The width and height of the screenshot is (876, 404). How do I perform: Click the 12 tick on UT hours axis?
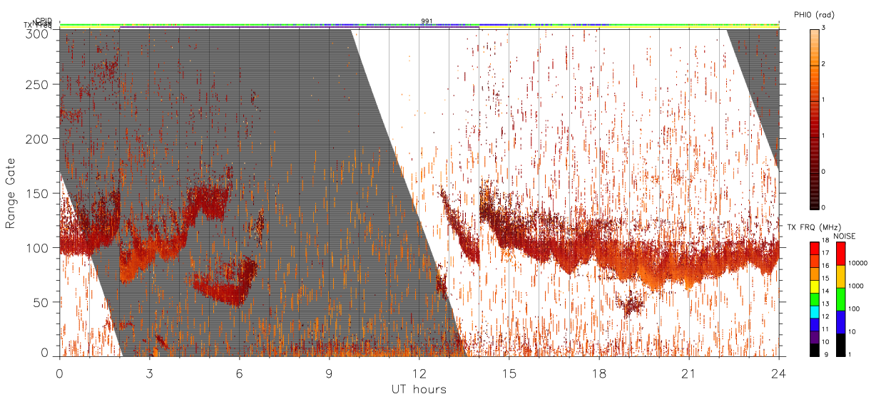point(419,373)
